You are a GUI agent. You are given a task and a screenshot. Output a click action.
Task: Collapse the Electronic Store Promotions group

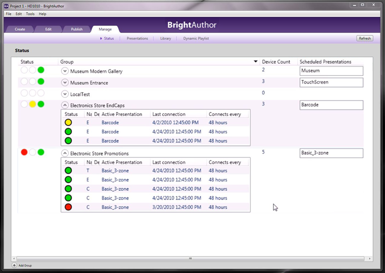pos(65,153)
